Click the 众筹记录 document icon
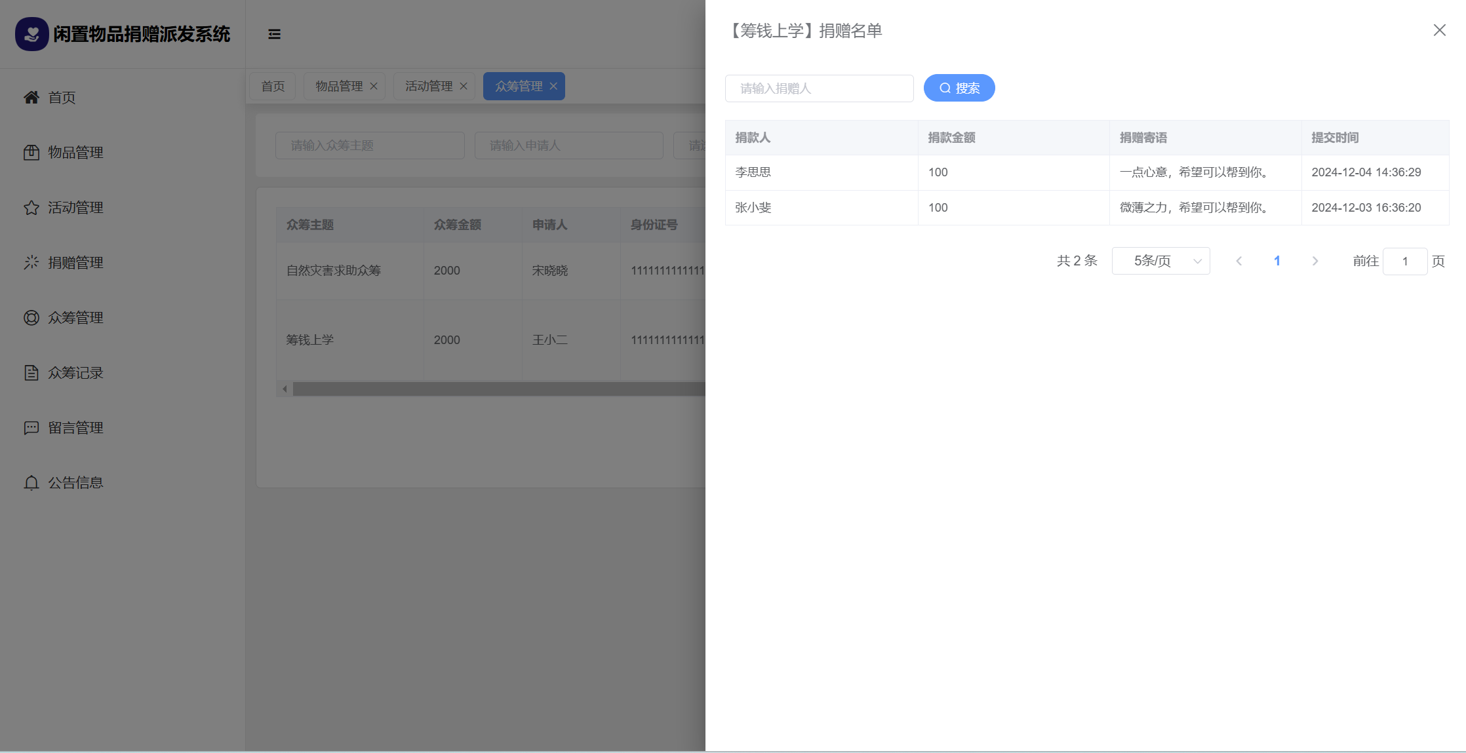Image resolution: width=1466 pixels, height=753 pixels. [31, 373]
